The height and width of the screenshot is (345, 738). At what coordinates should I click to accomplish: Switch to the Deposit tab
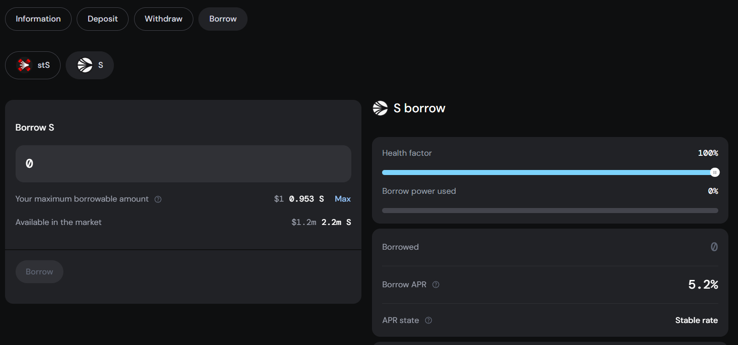click(x=102, y=19)
